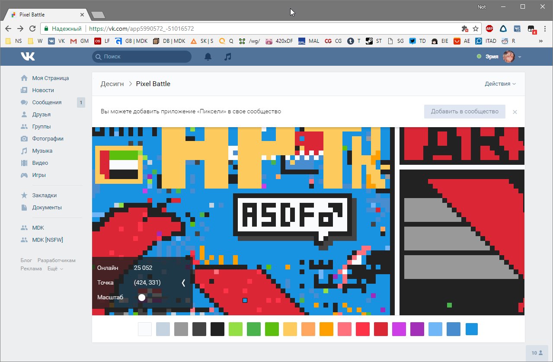Click the Добавить в сообщество button

(x=464, y=112)
